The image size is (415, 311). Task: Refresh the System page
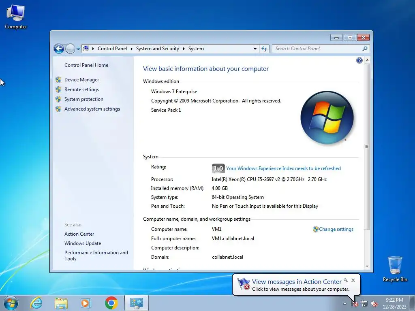[x=264, y=49]
